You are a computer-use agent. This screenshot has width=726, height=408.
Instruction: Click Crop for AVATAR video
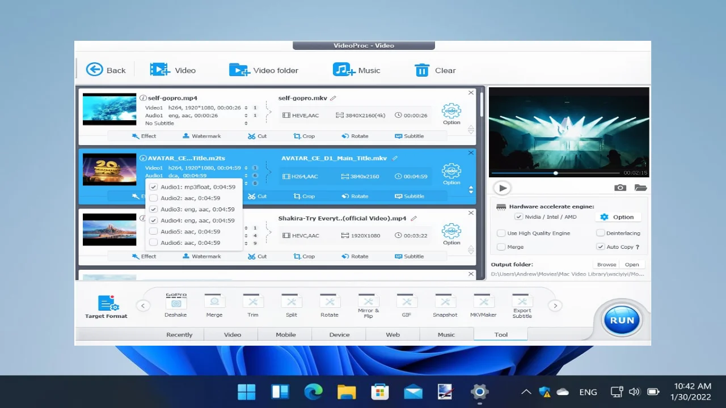[304, 196]
